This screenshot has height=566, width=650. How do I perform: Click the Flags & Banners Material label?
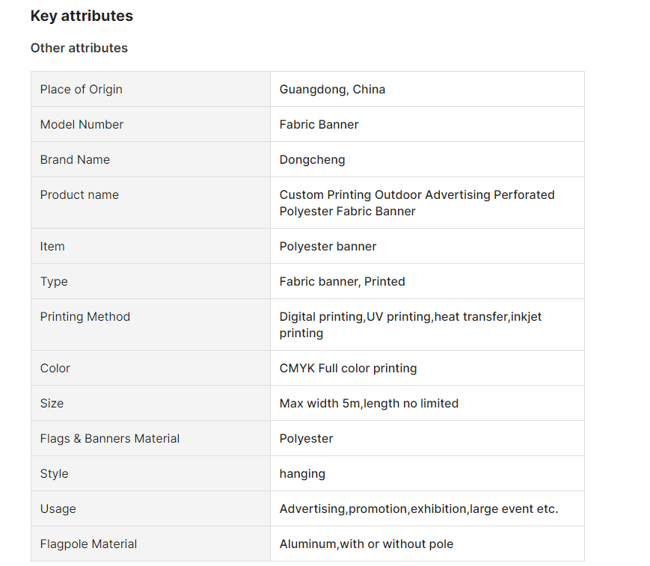110,438
